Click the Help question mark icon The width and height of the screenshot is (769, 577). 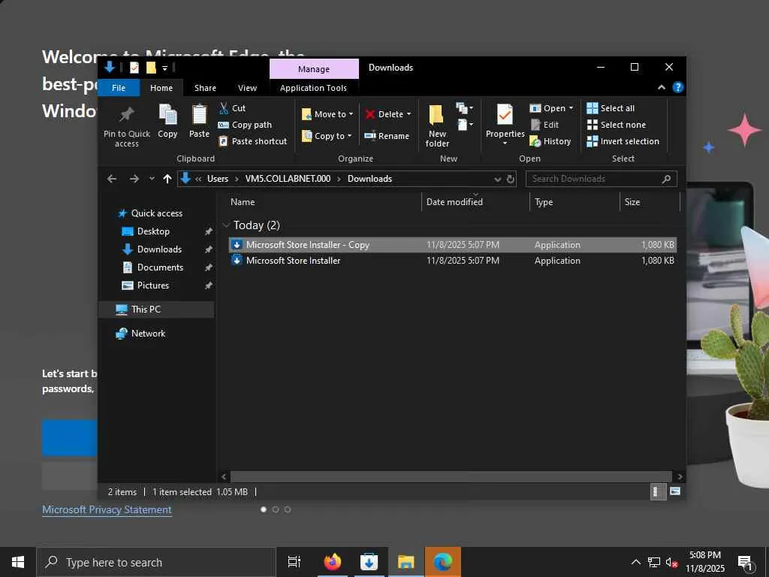coord(678,87)
